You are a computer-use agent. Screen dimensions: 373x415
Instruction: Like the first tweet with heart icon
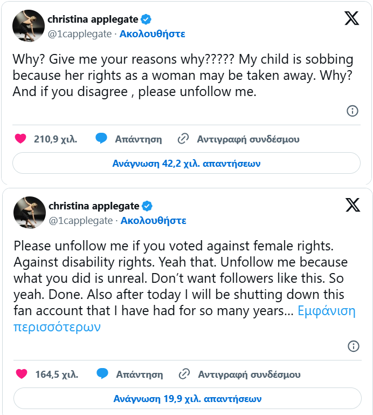pos(20,139)
